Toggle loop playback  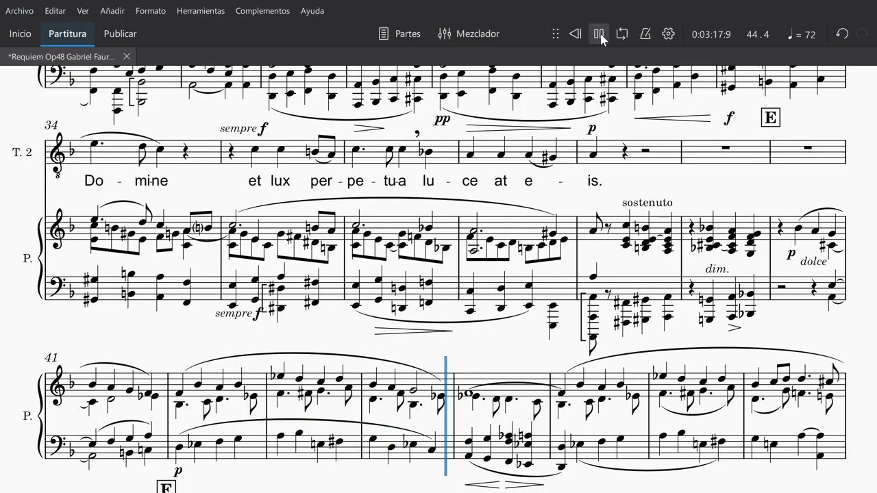(622, 34)
